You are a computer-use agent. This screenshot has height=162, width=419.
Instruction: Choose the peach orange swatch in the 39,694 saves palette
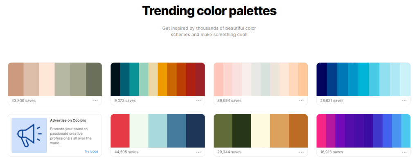tap(303, 80)
